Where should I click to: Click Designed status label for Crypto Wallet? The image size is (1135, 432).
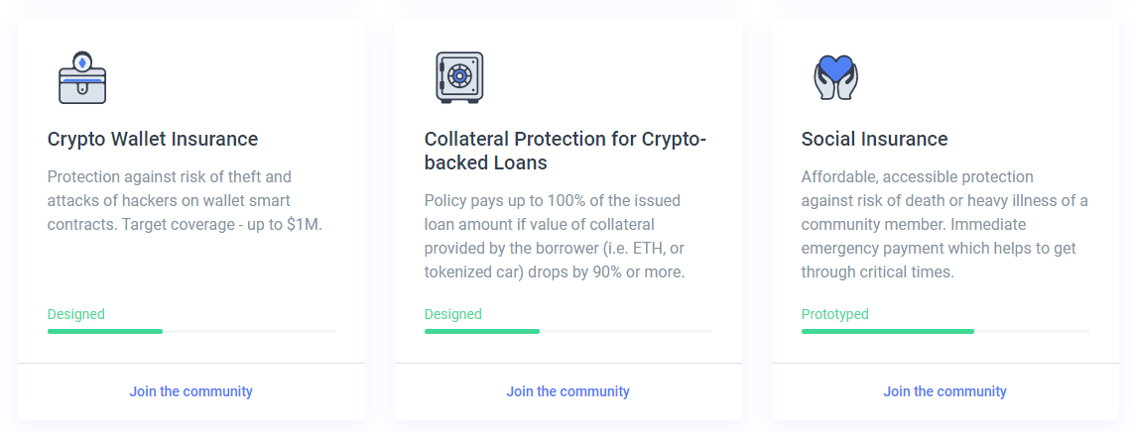click(76, 314)
